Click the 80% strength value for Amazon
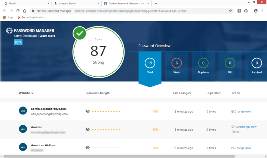The image size is (267, 158). (156, 130)
